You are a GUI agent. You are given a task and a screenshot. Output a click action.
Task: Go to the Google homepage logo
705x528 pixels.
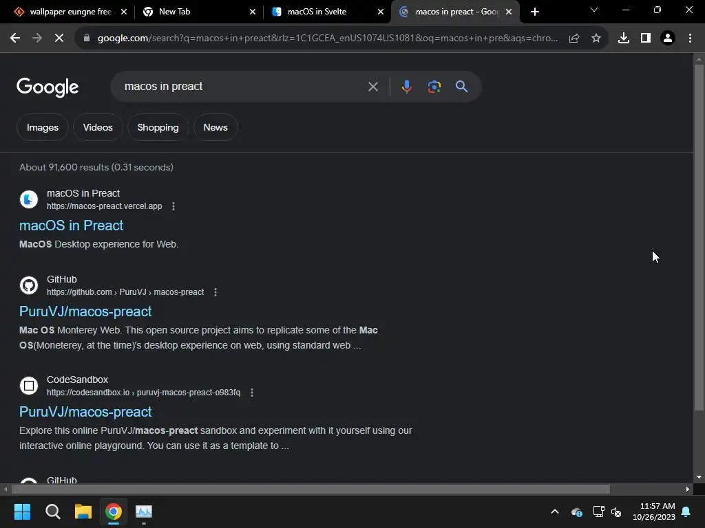coord(48,87)
